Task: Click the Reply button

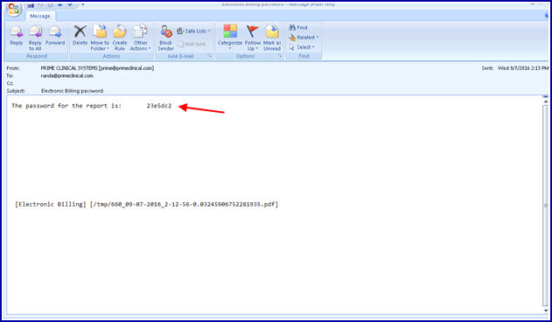Action: tap(17, 36)
